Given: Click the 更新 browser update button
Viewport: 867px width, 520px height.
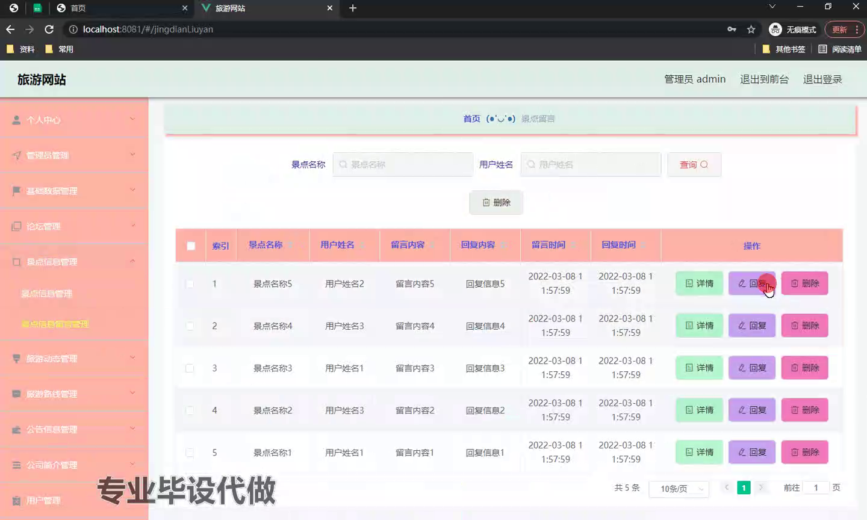Looking at the screenshot, I should click(845, 29).
